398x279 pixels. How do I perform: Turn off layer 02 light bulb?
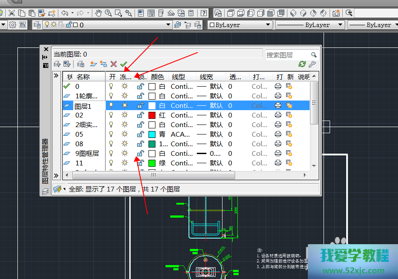[111, 115]
